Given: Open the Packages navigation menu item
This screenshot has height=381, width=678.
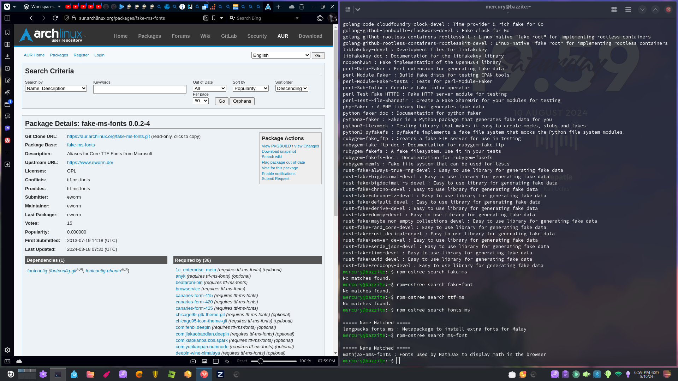Looking at the screenshot, I should (x=149, y=36).
